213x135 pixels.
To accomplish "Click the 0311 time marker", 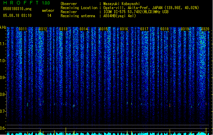I will (x=23, y=29).
